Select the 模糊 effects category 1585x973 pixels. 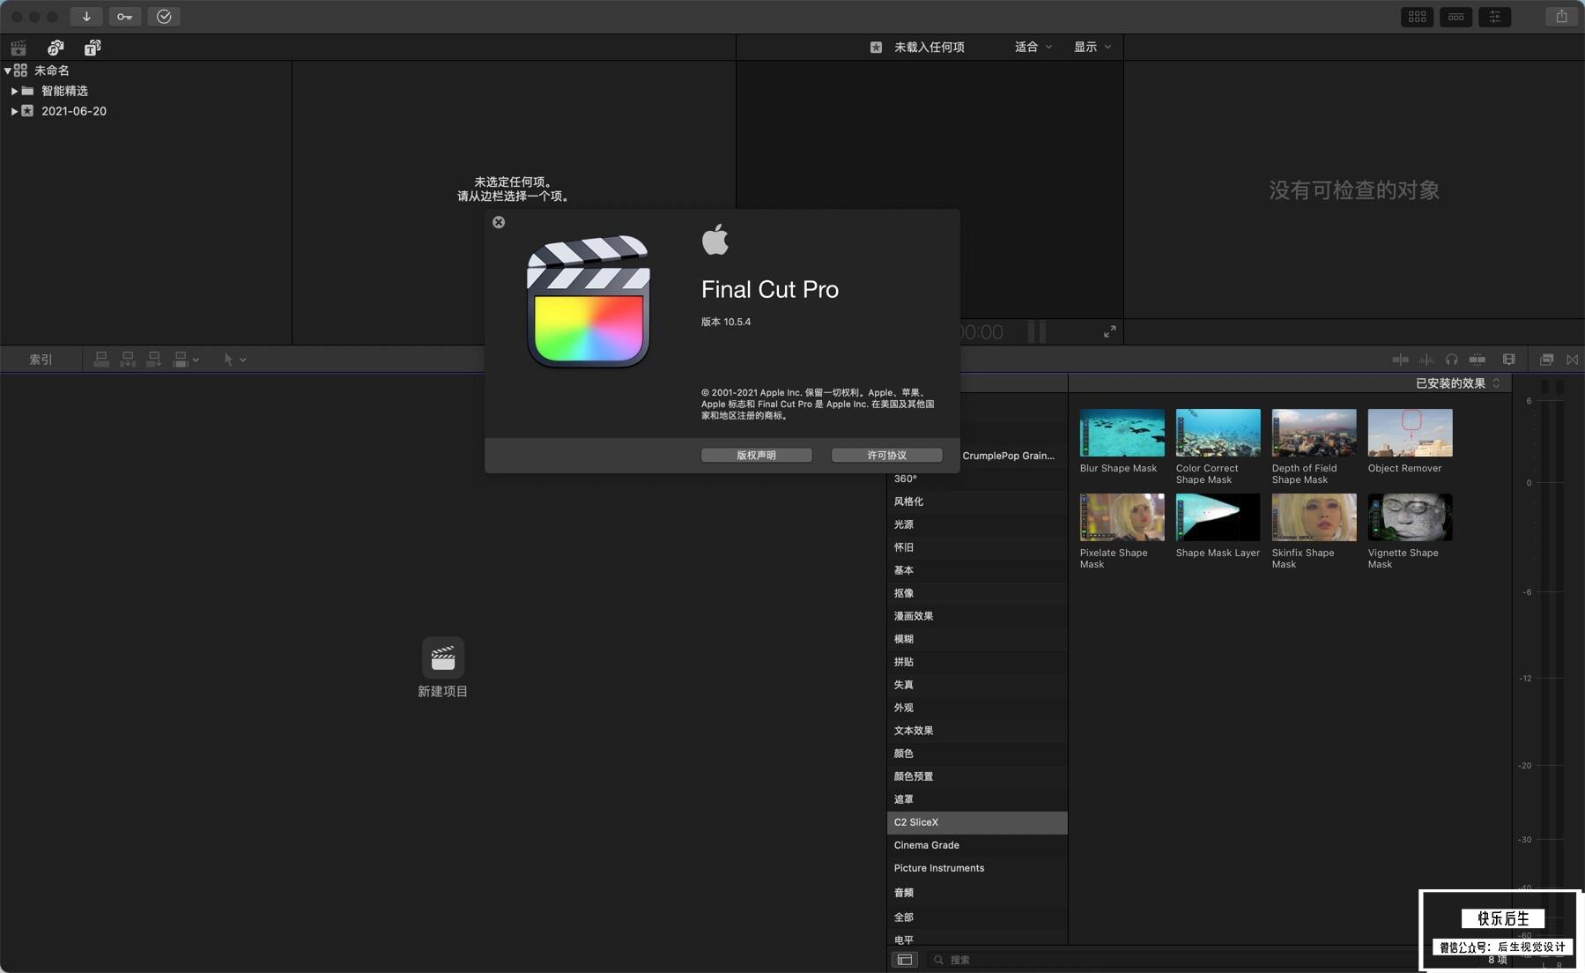click(x=977, y=639)
